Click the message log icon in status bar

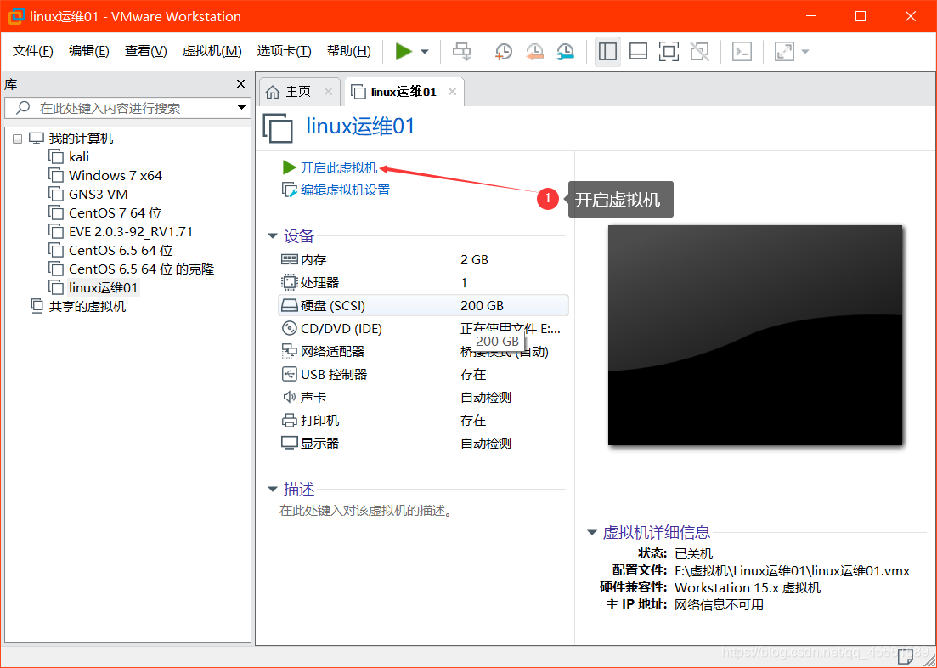tap(906, 657)
